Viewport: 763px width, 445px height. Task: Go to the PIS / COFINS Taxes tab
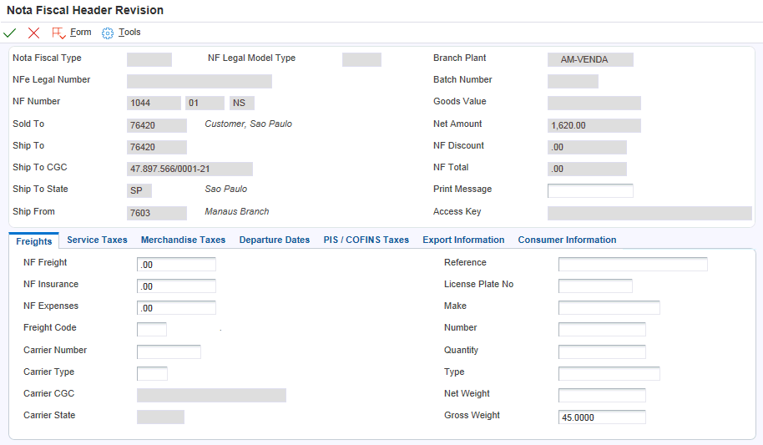pos(366,240)
